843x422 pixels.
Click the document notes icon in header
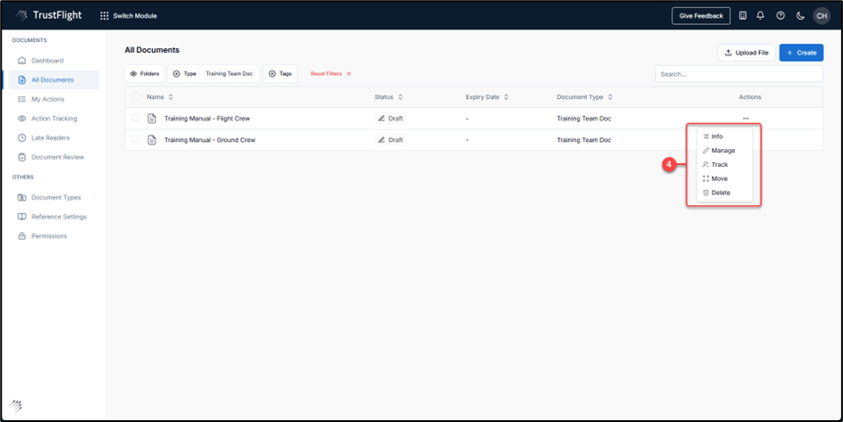(742, 15)
